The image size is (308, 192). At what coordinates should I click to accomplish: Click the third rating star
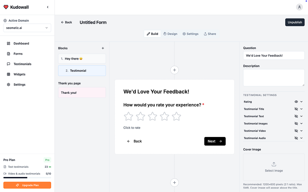[152, 116]
